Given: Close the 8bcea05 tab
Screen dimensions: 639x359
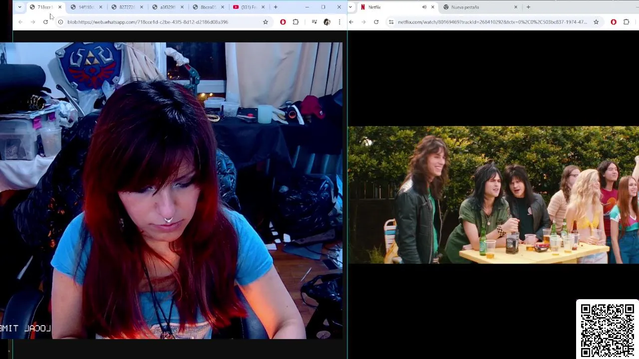Looking at the screenshot, I should (x=223, y=7).
